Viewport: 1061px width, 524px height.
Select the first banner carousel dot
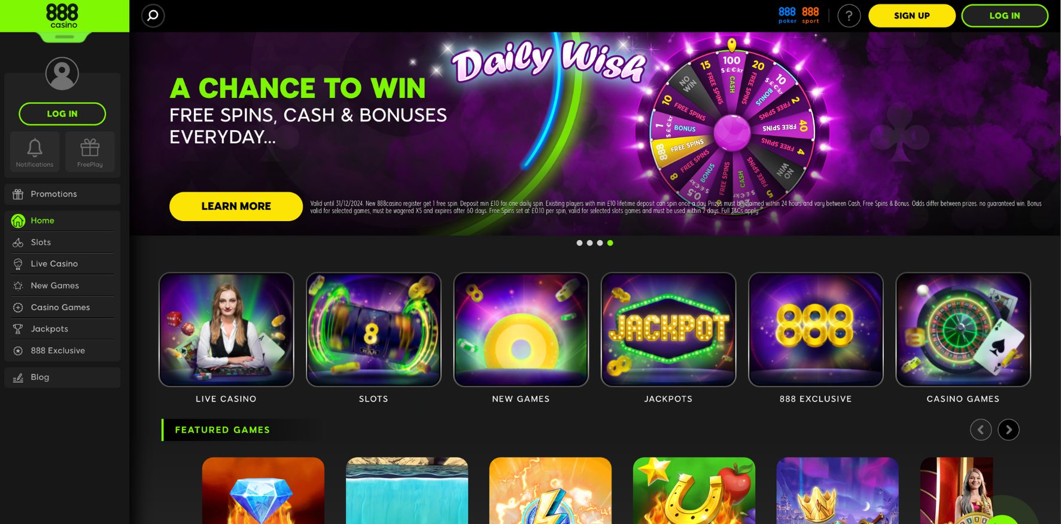click(579, 243)
